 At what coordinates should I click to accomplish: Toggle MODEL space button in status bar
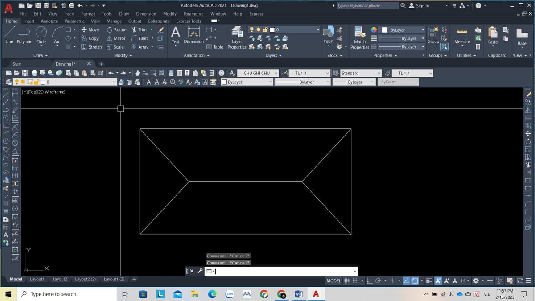pos(334,281)
